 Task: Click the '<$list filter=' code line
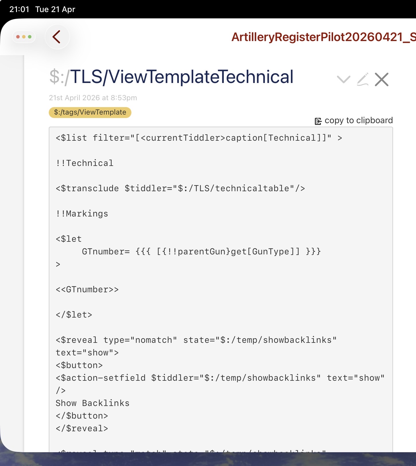[199, 138]
